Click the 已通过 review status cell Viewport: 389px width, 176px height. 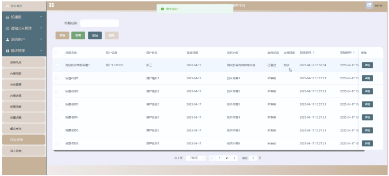click(x=271, y=65)
